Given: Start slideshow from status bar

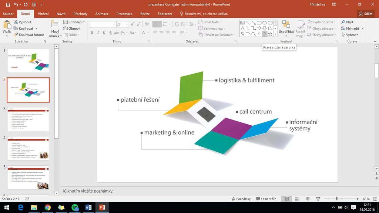Looking at the screenshot, I should click(x=318, y=199).
